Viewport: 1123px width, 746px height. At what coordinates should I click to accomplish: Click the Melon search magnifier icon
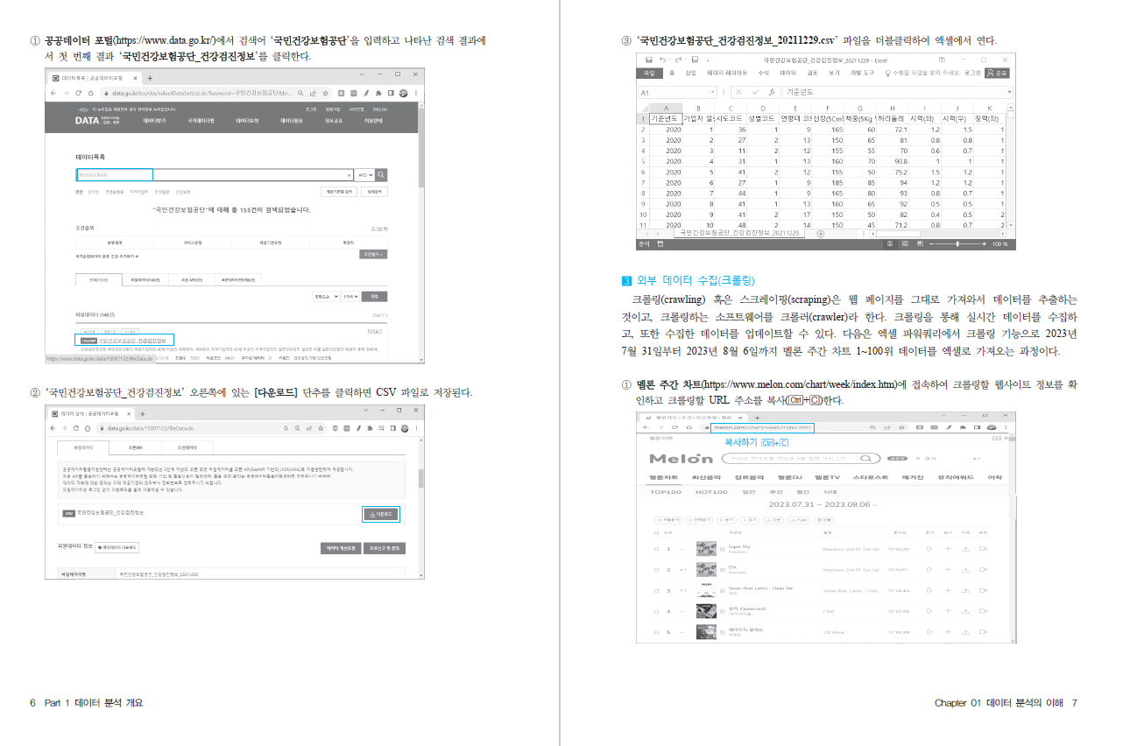coord(865,458)
